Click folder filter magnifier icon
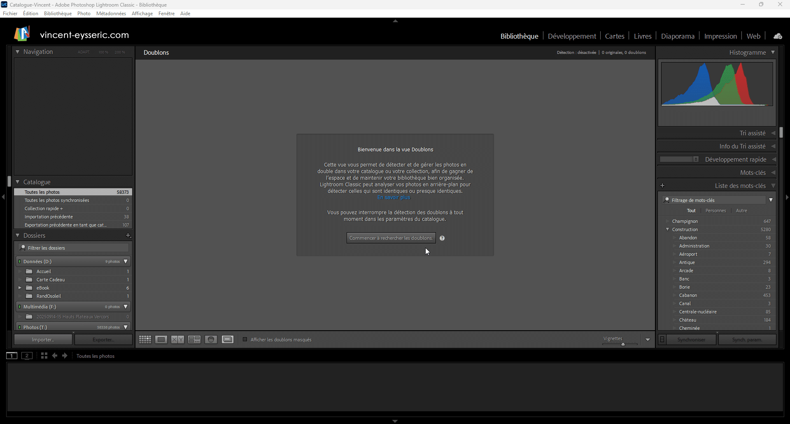The image size is (790, 424). click(23, 248)
